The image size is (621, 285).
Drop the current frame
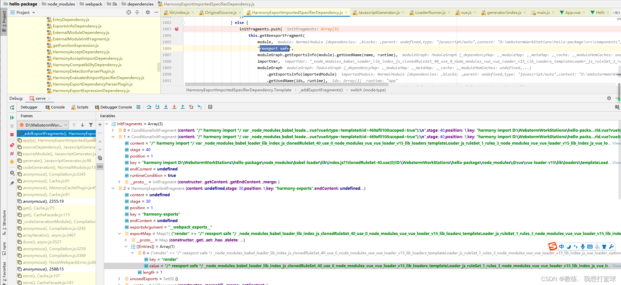click(191, 107)
